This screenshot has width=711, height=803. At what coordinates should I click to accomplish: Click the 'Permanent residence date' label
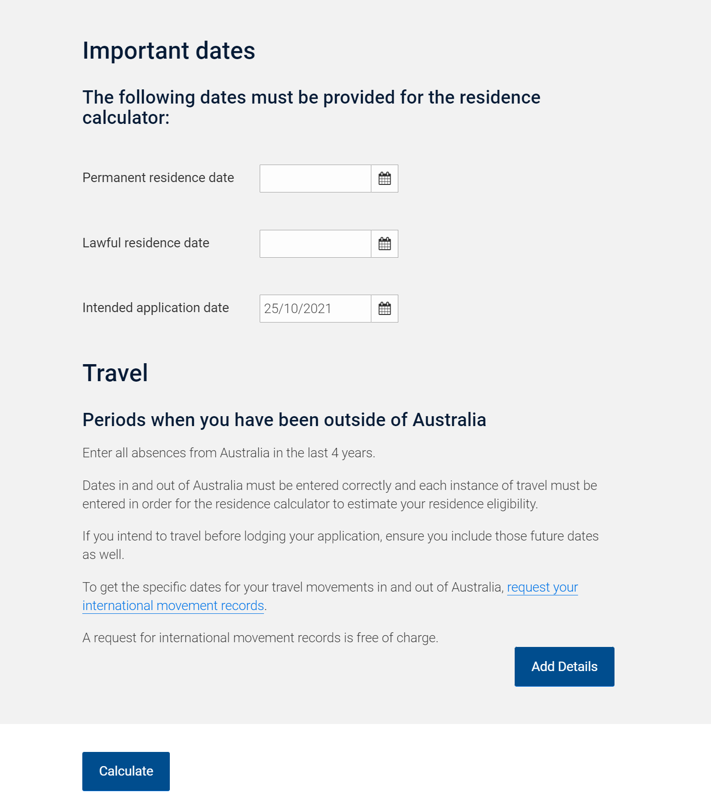(158, 178)
